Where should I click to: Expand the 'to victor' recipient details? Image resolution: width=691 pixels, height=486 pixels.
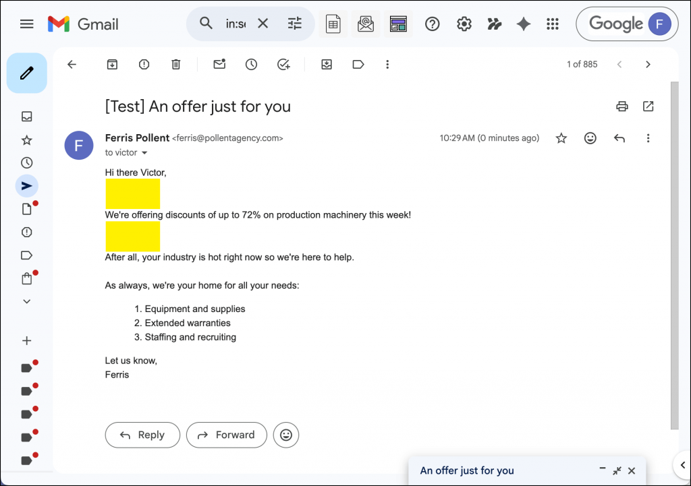pyautogui.click(x=144, y=153)
